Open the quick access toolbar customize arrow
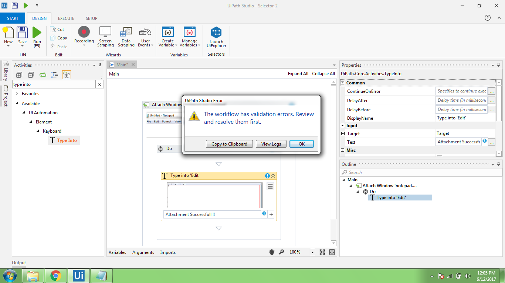The image size is (505, 283). pyautogui.click(x=37, y=6)
